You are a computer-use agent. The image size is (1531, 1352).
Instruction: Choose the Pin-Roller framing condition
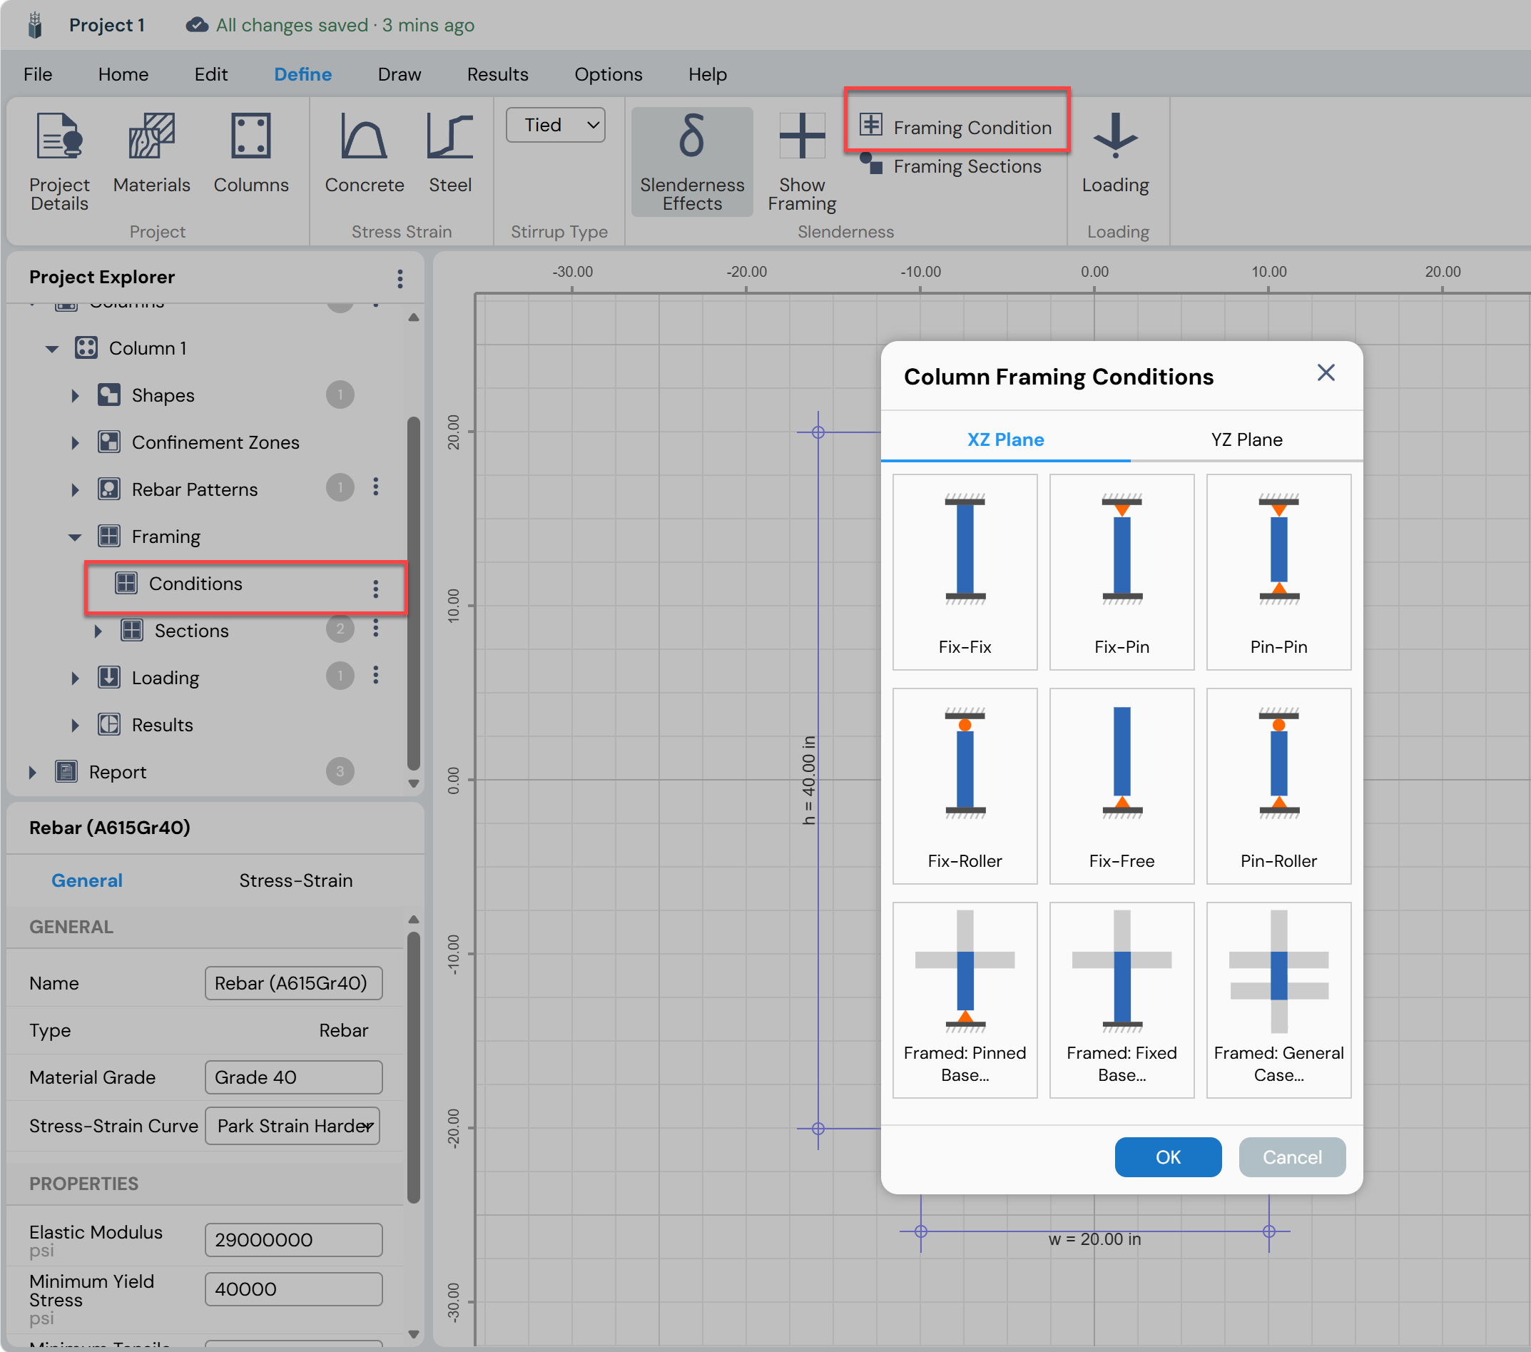click(x=1278, y=786)
